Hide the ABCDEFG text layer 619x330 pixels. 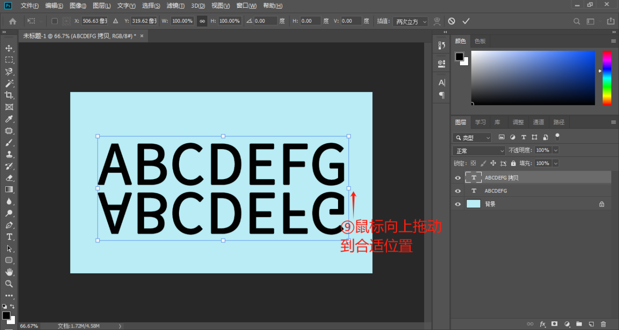458,191
